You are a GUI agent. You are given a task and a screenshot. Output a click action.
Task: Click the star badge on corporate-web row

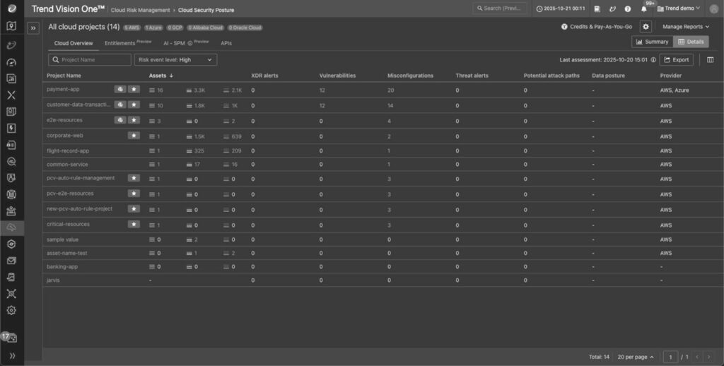coord(134,135)
